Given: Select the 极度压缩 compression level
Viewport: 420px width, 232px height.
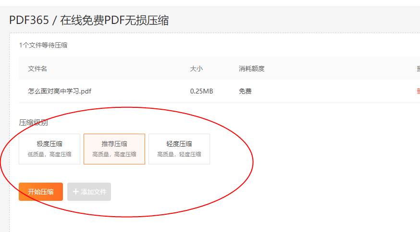Looking at the screenshot, I should (x=49, y=149).
